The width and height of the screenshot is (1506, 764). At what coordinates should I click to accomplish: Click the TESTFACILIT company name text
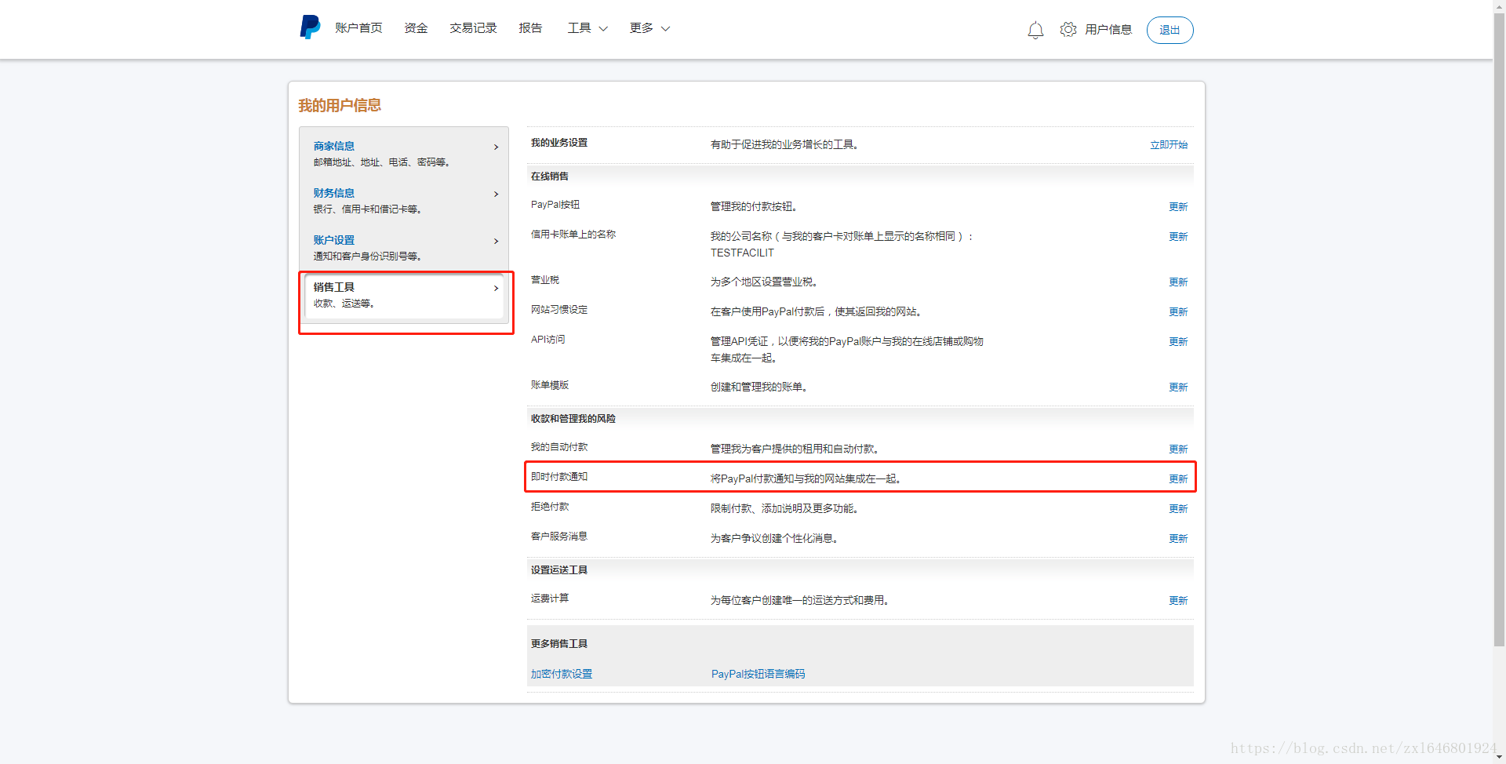point(742,253)
